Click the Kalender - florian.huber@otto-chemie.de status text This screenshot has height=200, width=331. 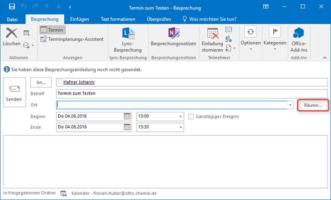[114, 193]
